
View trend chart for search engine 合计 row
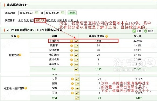click(x=77, y=98)
